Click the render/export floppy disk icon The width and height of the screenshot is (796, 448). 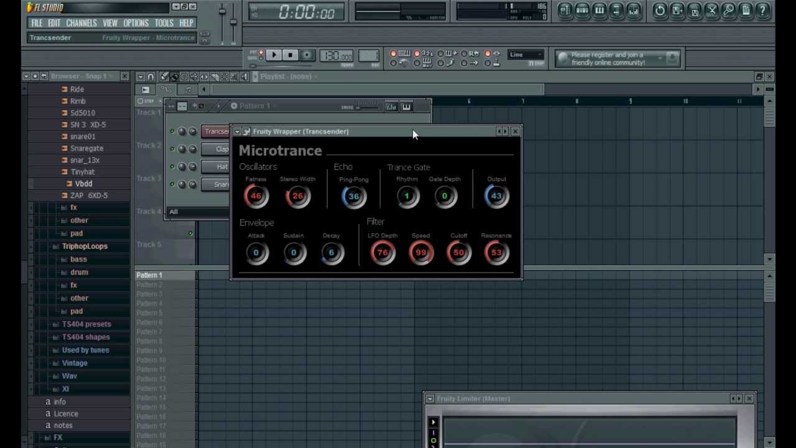point(695,10)
